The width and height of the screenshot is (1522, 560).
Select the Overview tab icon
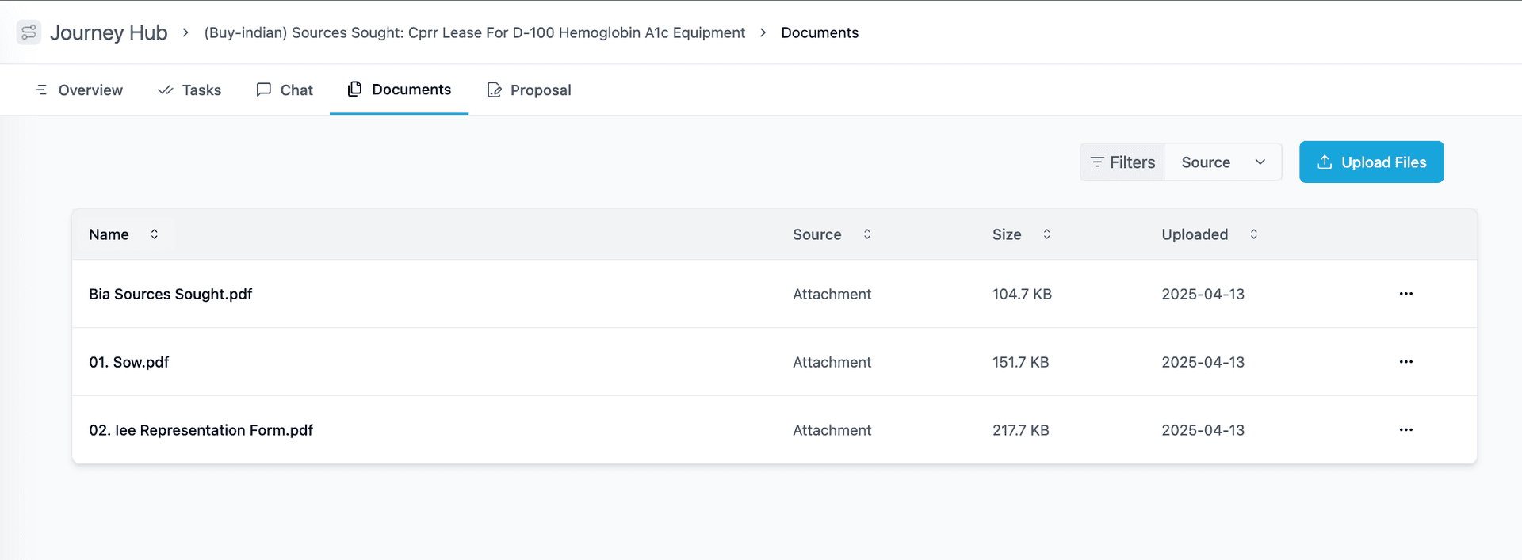click(x=41, y=90)
